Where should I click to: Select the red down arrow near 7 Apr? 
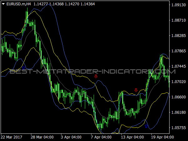[x=96, y=76]
